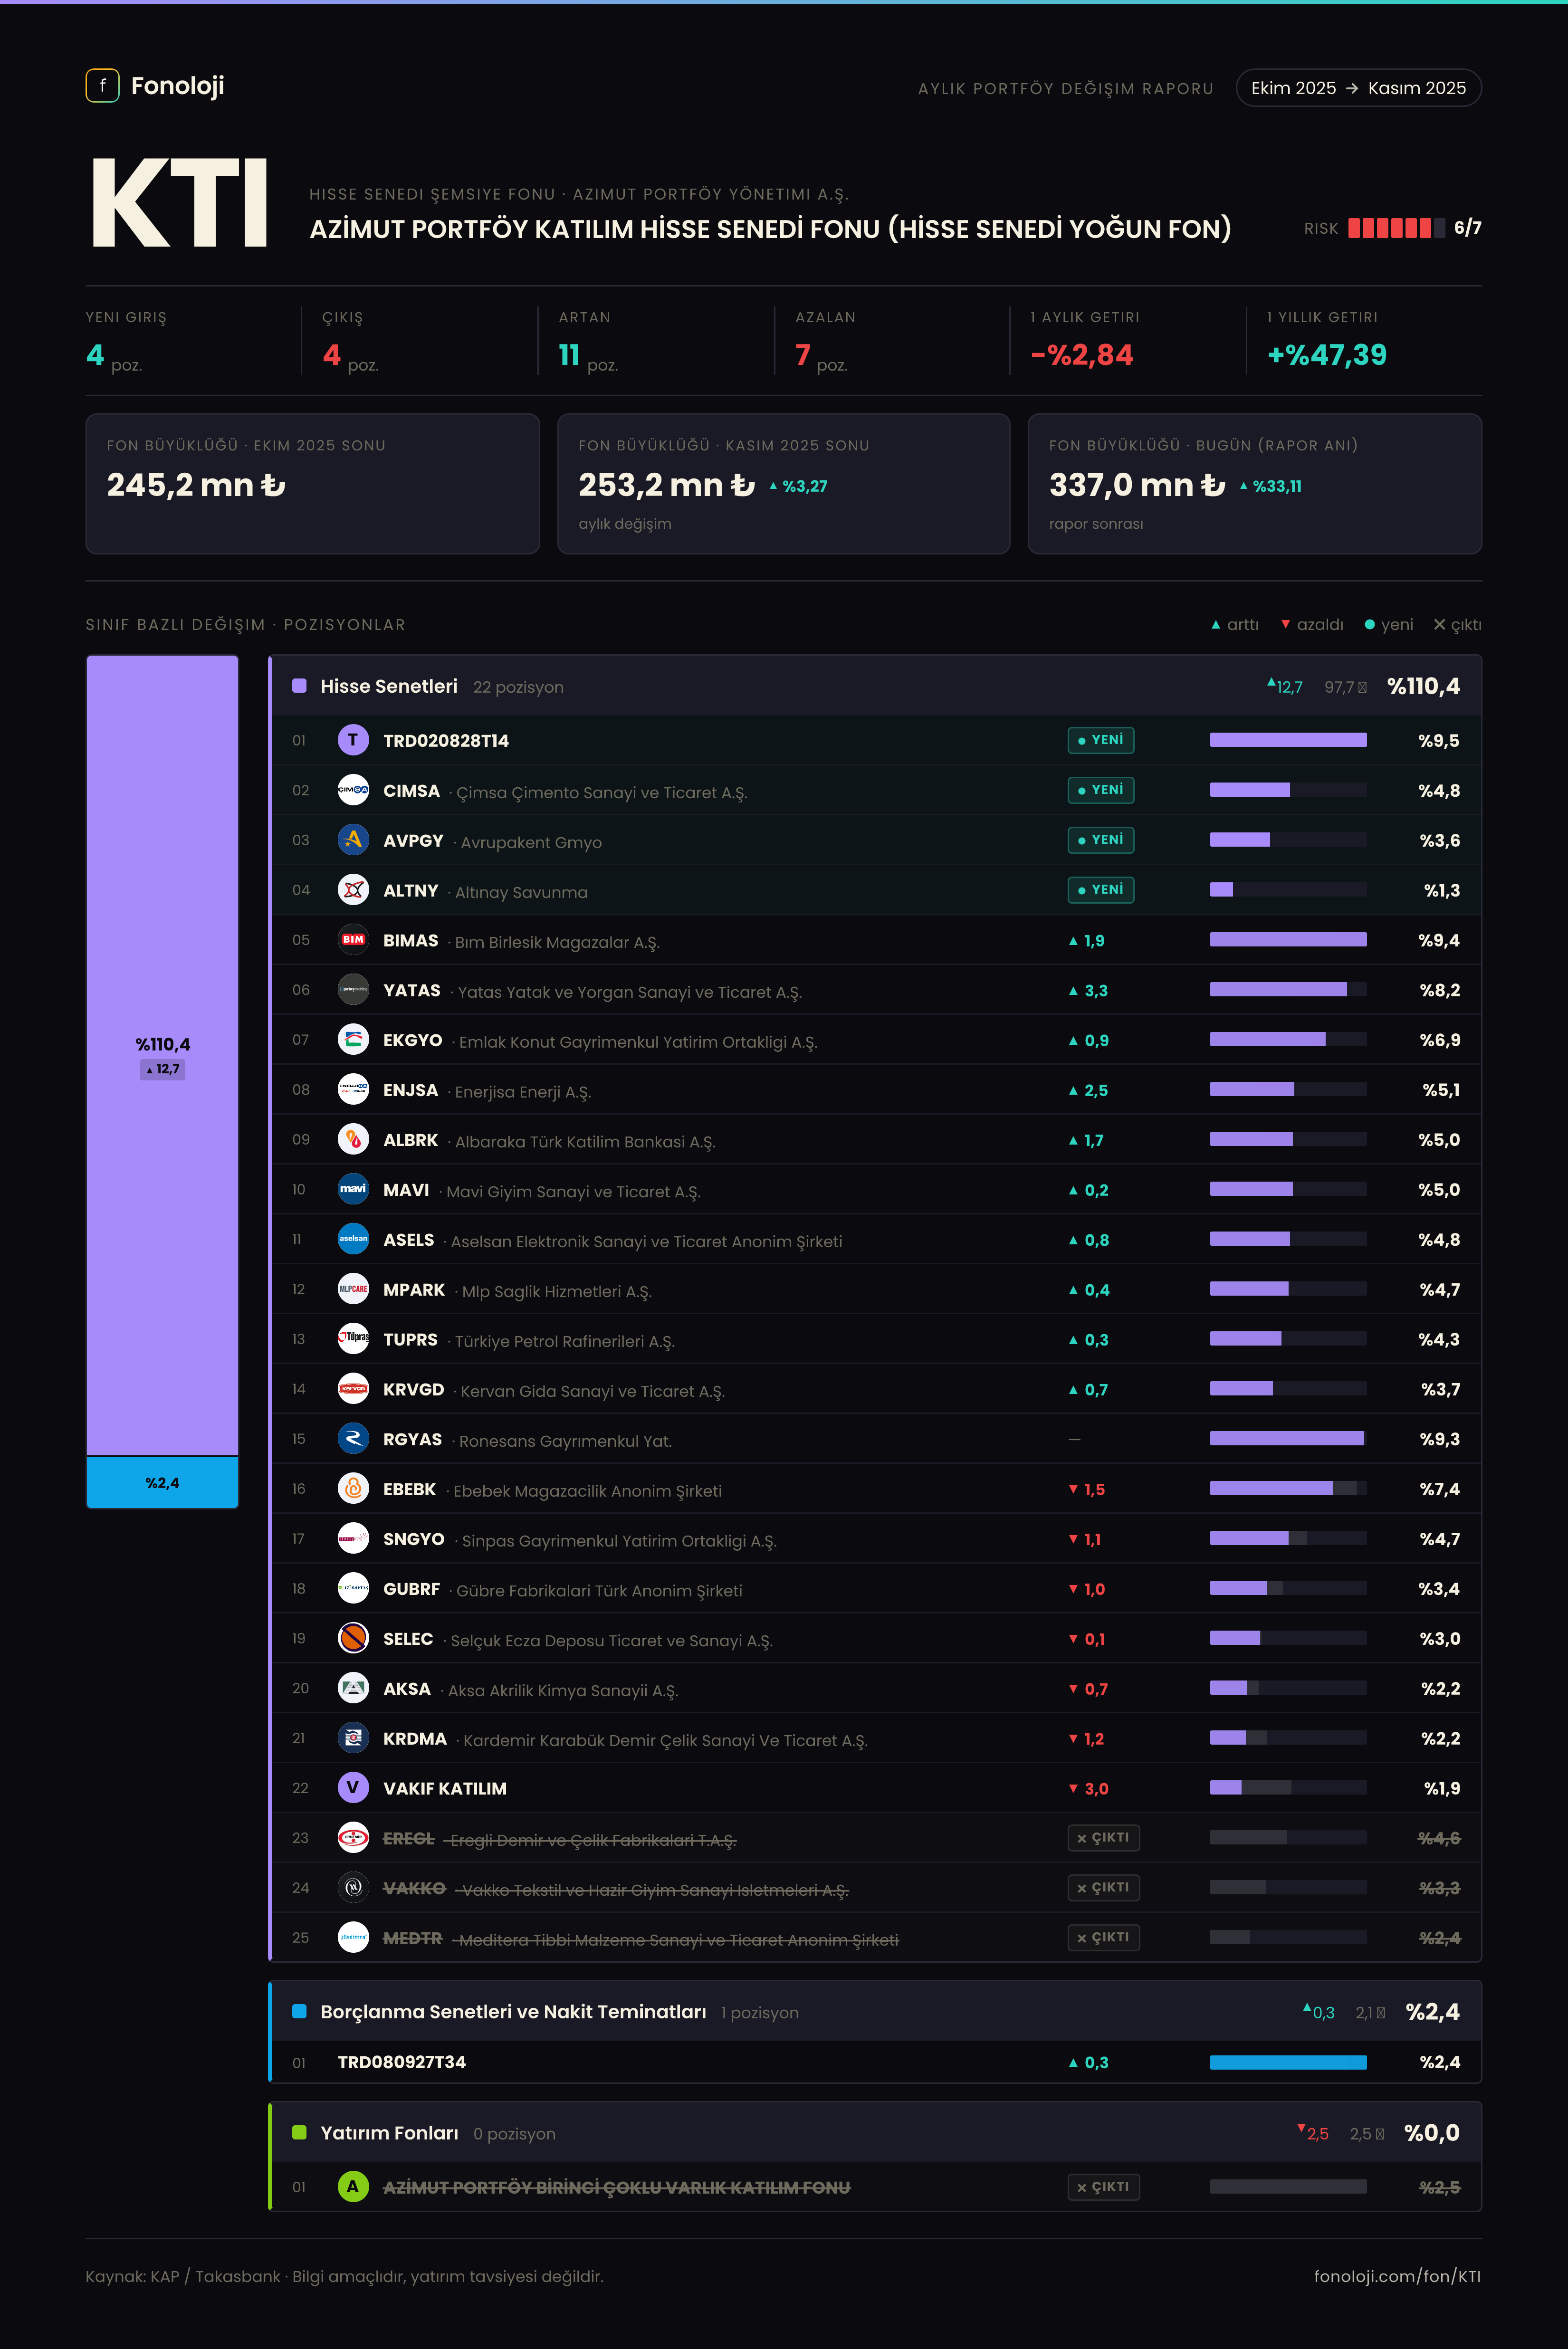
Task: Click the 1 yıllık getiri value +%47,39
Action: pos(1327,355)
